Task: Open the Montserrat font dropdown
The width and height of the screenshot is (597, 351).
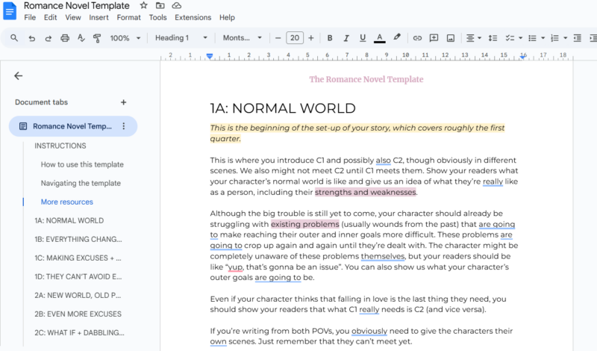Action: [x=243, y=38]
